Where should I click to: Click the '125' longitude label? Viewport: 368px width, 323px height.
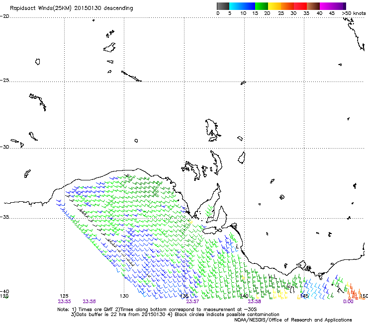pyautogui.click(x=64, y=296)
